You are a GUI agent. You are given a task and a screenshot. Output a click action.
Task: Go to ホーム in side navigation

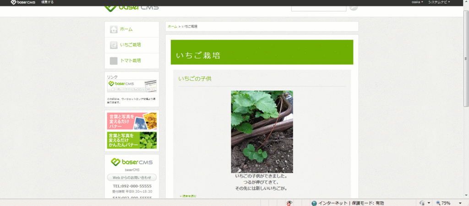tap(126, 29)
